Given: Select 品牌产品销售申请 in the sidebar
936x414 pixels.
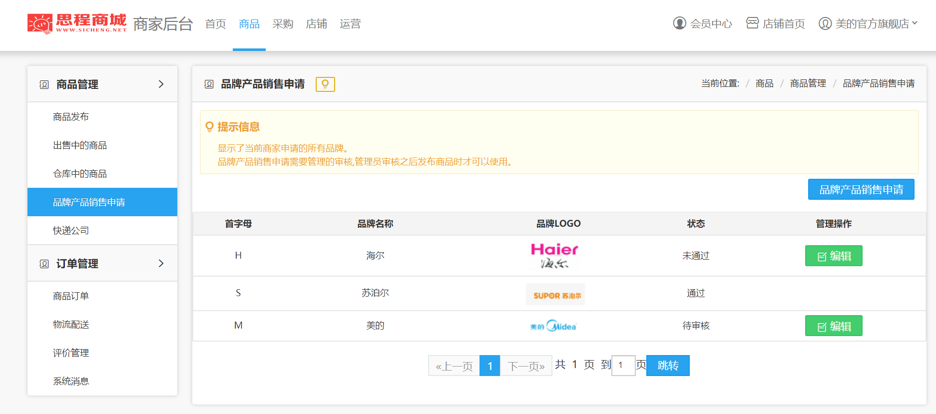Looking at the screenshot, I should pos(102,202).
